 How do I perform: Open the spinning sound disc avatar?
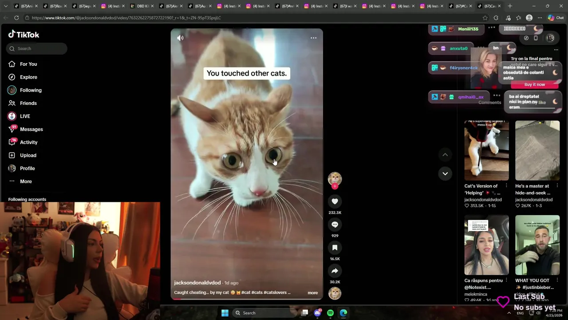tap(335, 293)
